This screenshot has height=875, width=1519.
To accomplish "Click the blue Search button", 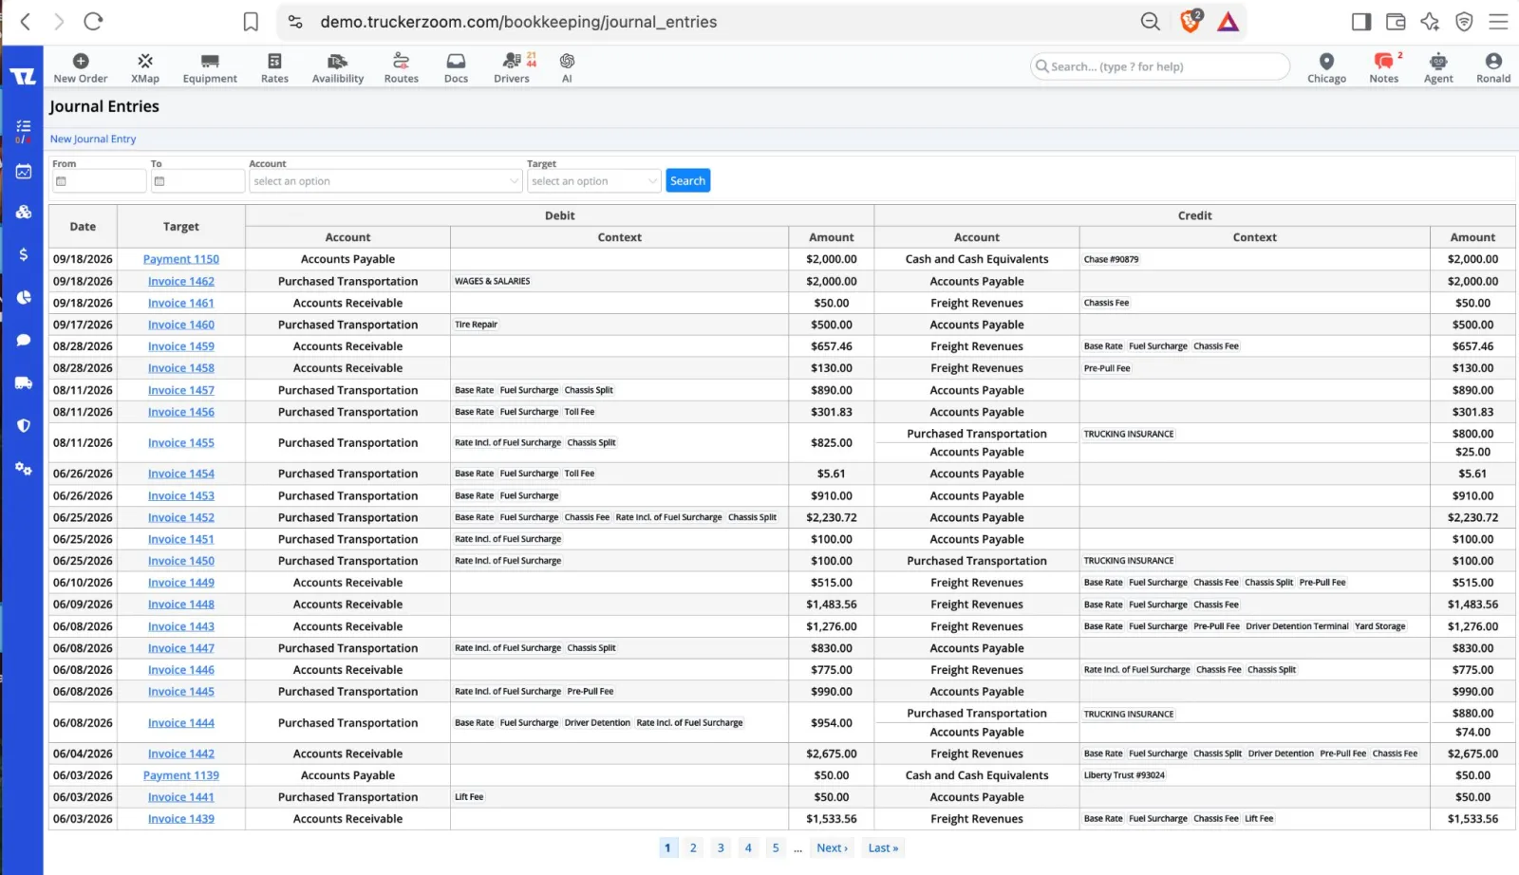I will [x=687, y=181].
